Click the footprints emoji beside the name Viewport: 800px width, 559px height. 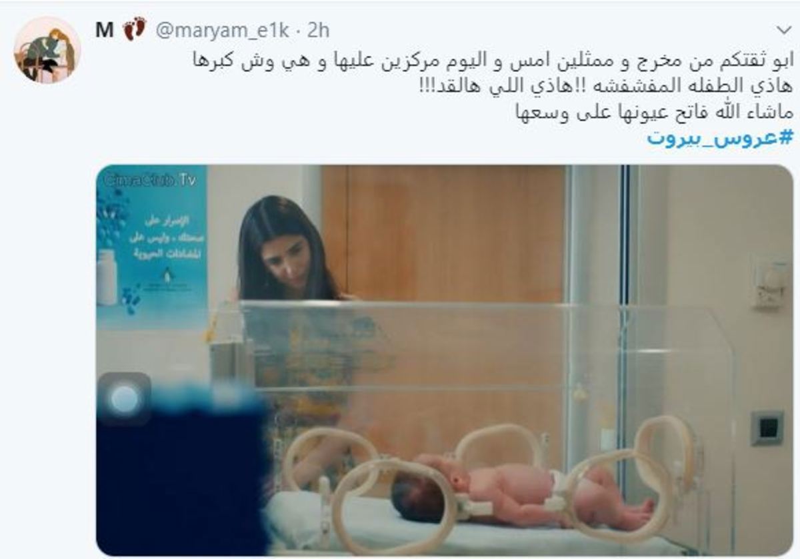[134, 29]
